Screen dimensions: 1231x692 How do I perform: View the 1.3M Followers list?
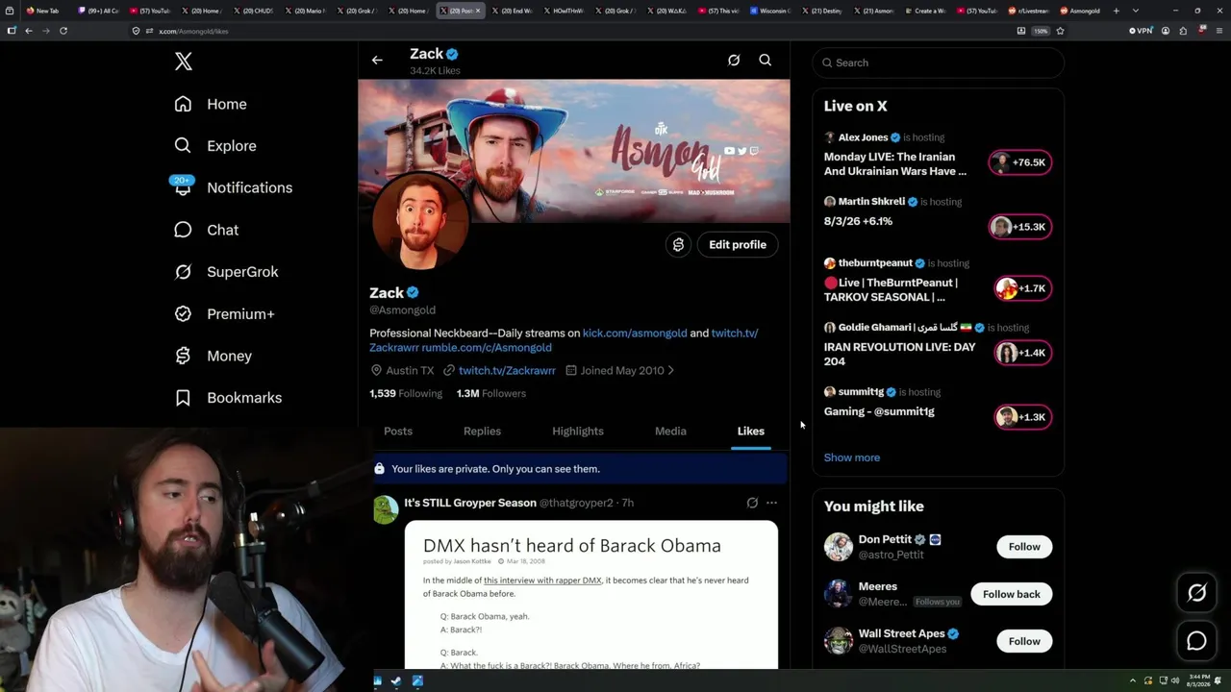click(x=491, y=393)
